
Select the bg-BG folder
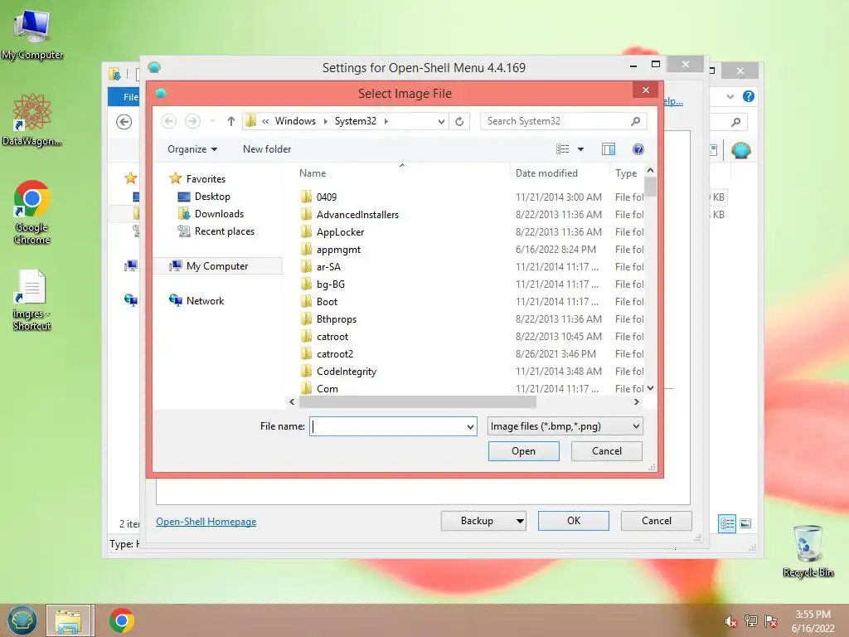(330, 284)
